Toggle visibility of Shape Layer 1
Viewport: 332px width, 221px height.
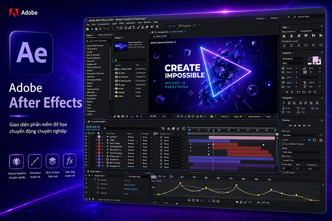[x=86, y=156]
